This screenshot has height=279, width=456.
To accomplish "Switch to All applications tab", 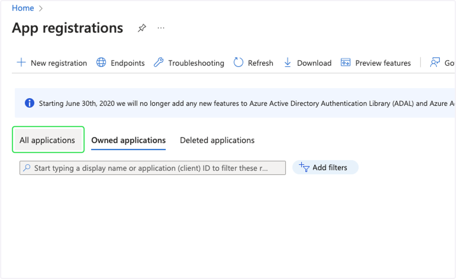I will 47,140.
